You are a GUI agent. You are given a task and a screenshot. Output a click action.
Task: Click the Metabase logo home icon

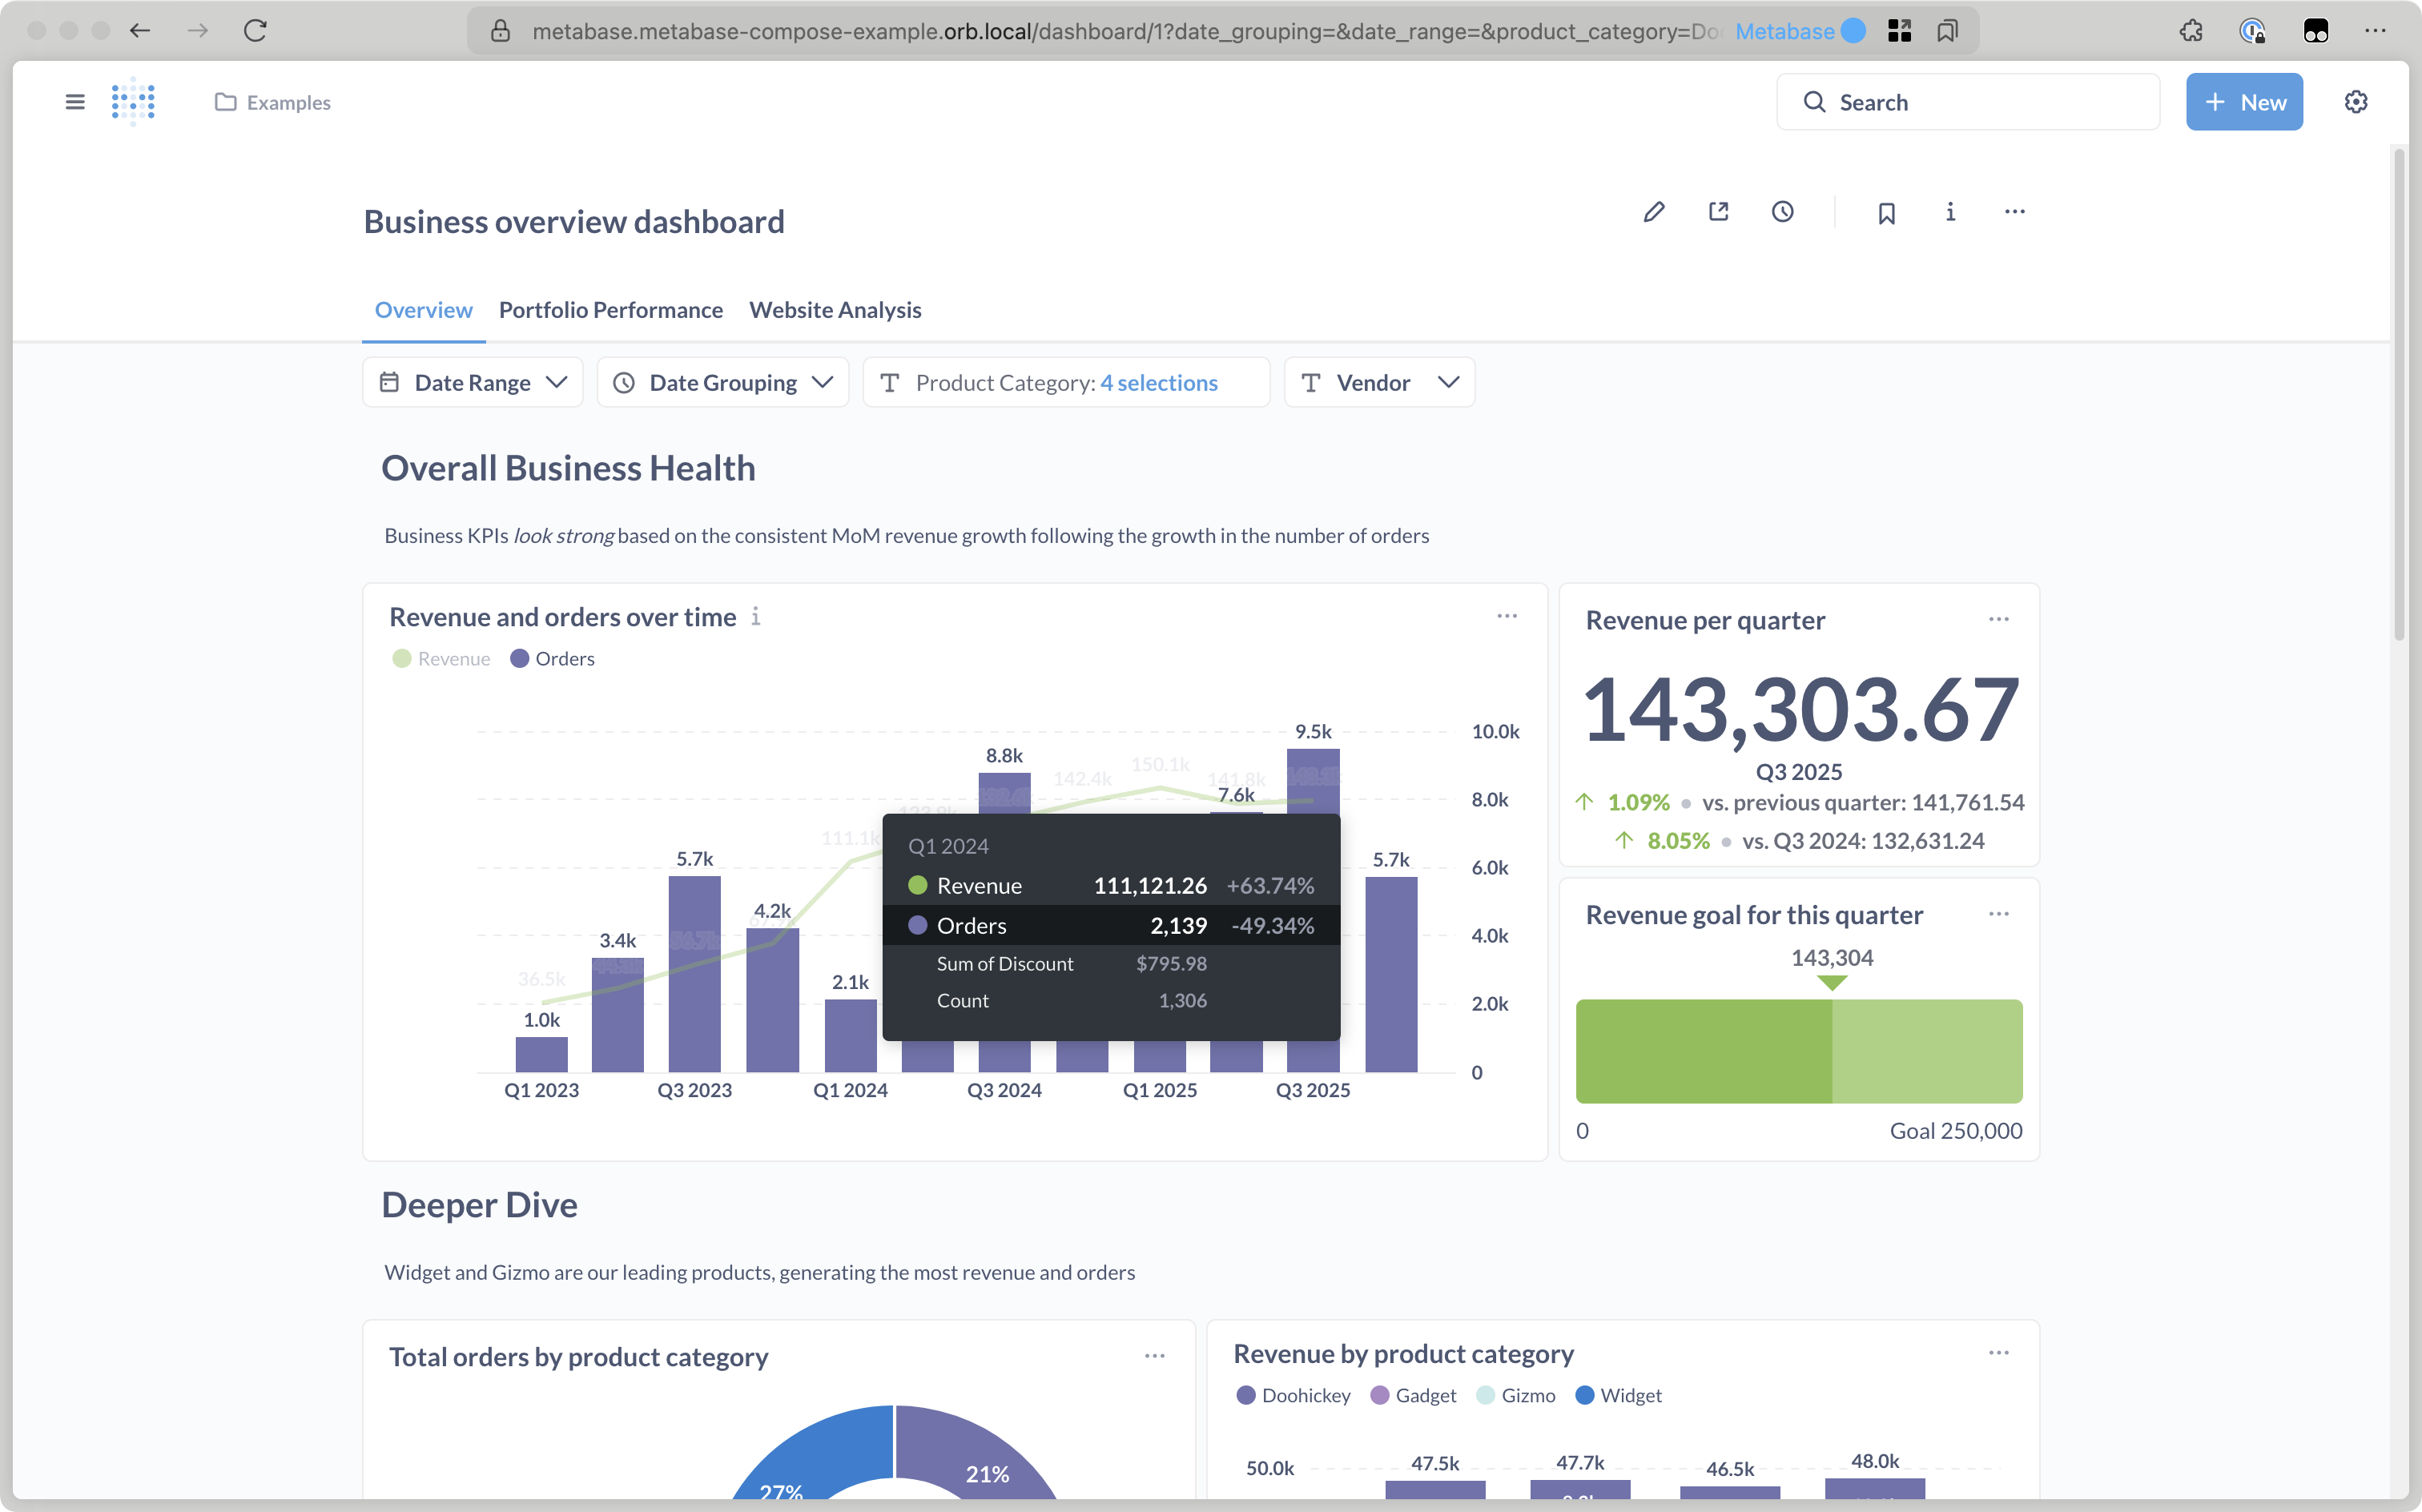point(133,102)
